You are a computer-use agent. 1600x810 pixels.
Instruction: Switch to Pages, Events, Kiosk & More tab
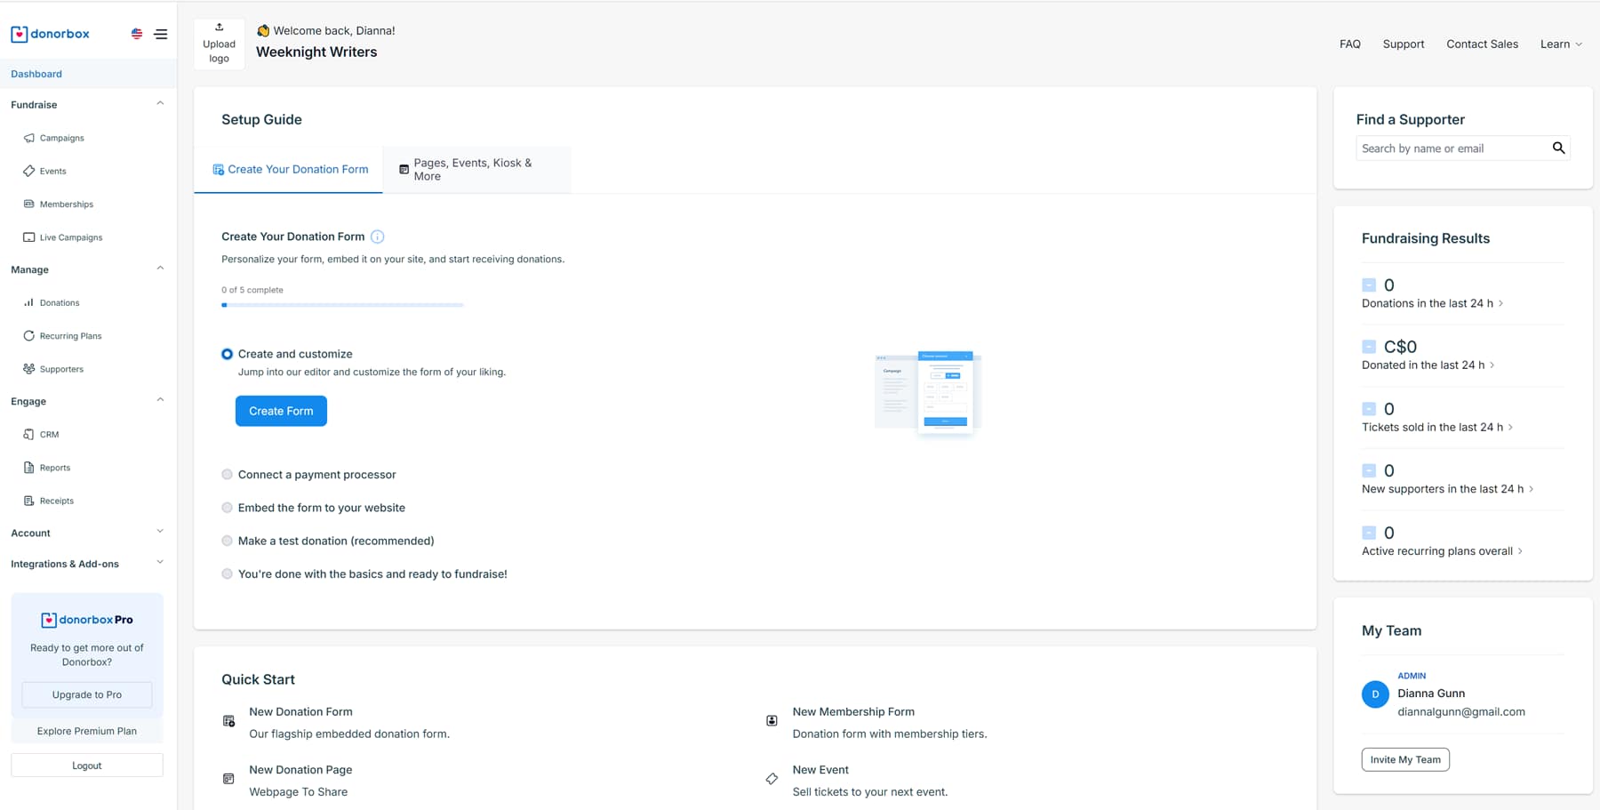476,169
